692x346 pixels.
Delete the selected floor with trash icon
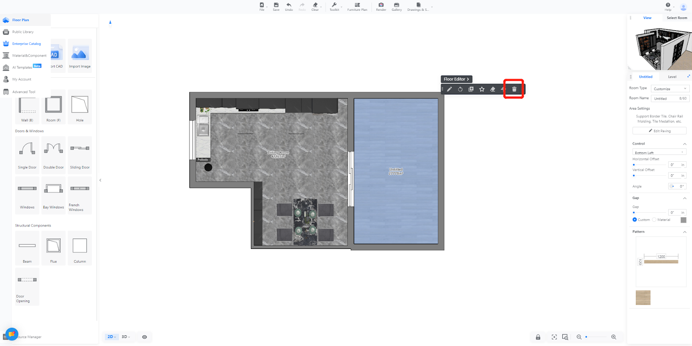[514, 89]
